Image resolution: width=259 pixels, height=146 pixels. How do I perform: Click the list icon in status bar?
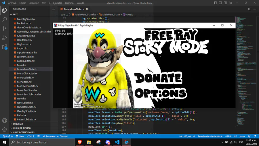point(38,137)
